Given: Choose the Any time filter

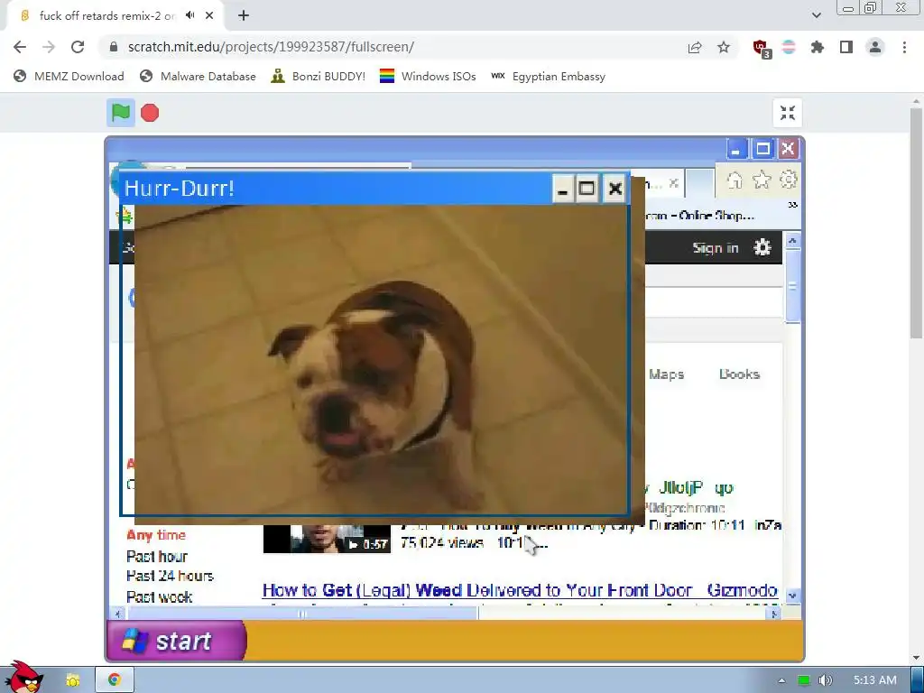Looking at the screenshot, I should coord(156,535).
